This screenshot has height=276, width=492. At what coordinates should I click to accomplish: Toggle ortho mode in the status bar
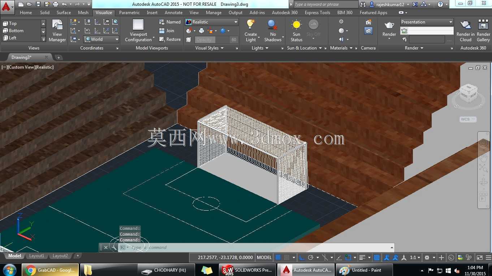click(303, 258)
